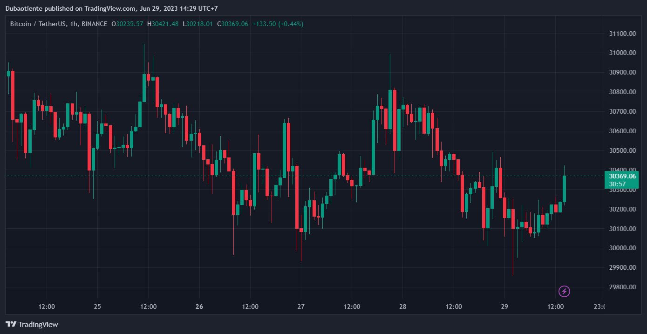Click the +133.50 (+0.44%) change text
The image size is (647, 334).
[278, 24]
